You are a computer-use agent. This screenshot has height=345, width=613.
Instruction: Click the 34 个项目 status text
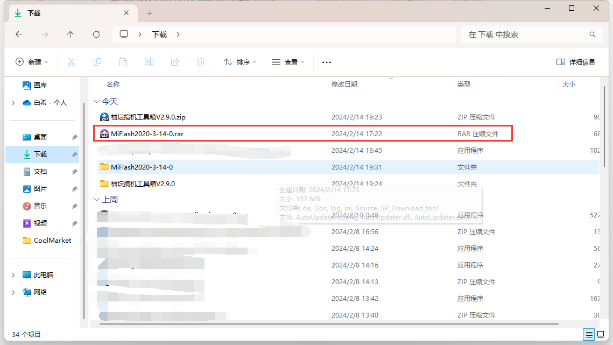26,334
